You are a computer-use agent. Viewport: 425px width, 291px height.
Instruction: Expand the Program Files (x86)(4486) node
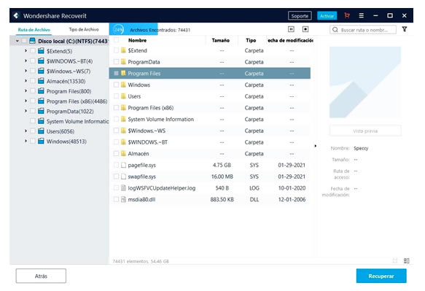point(26,101)
